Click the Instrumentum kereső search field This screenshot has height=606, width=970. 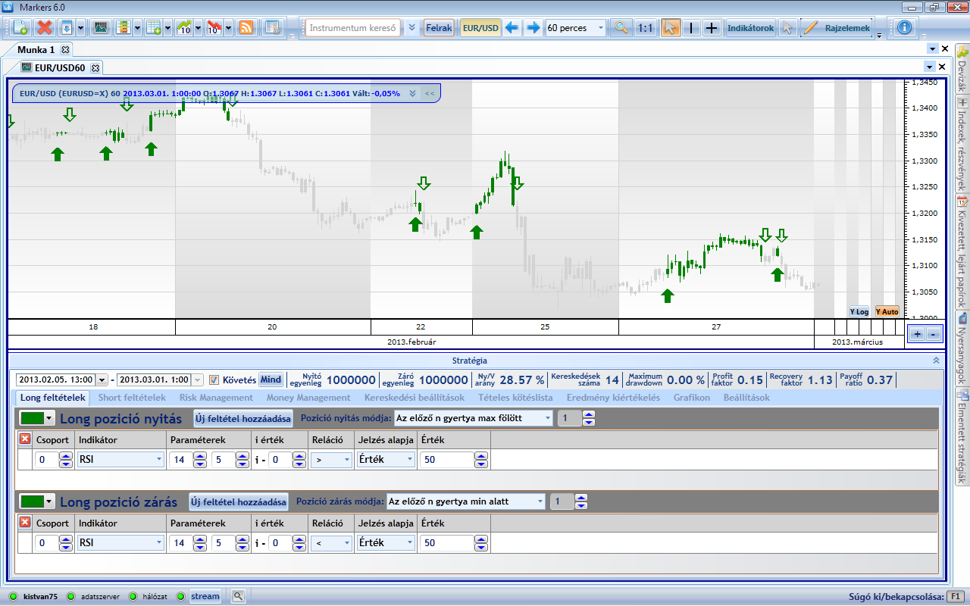(x=353, y=28)
